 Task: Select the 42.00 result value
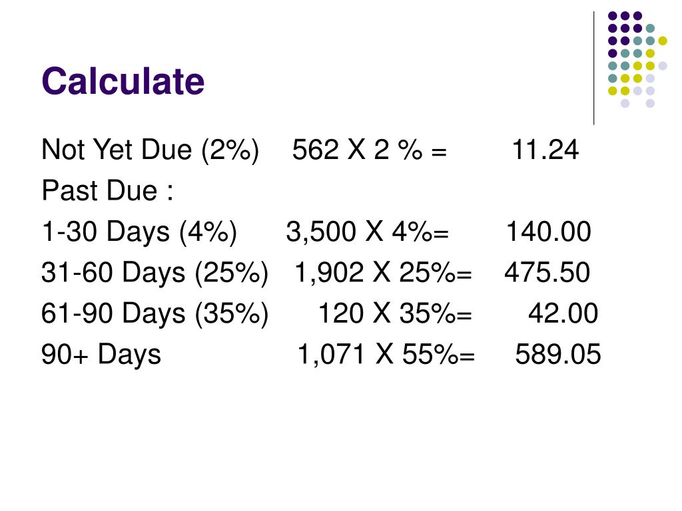click(563, 313)
